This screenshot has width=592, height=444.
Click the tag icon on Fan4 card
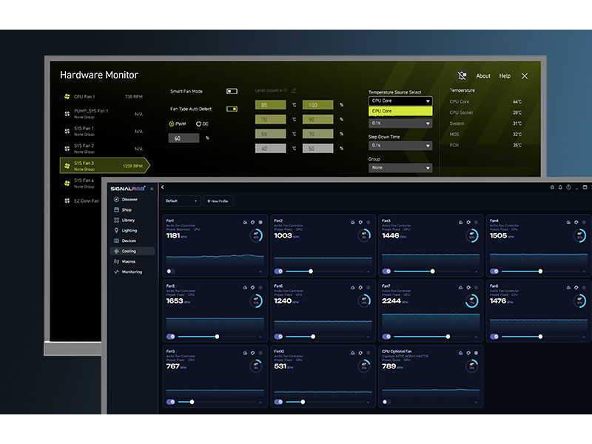tap(576, 223)
